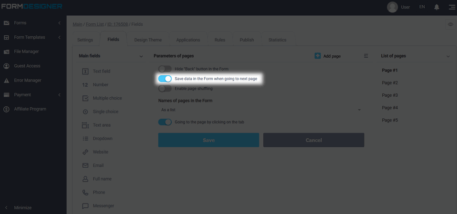Click the Guest Access sidebar icon
Screen dimensions: 457x214
tap(6, 66)
